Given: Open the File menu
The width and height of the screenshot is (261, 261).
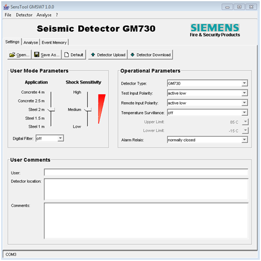Looking at the screenshot, I should [x=8, y=15].
